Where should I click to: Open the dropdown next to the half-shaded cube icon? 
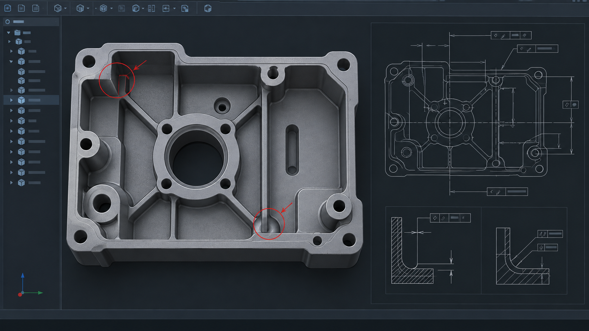click(143, 8)
